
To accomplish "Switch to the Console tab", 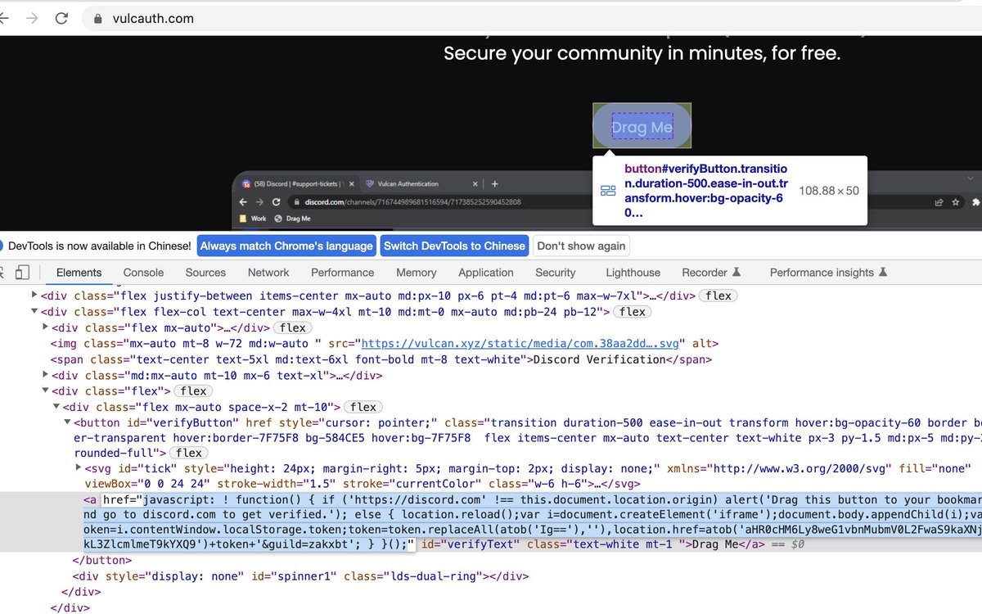I will point(143,273).
